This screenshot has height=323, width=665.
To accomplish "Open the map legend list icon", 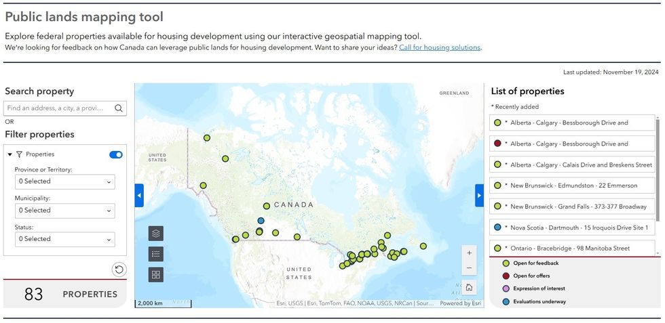I will 156,255.
